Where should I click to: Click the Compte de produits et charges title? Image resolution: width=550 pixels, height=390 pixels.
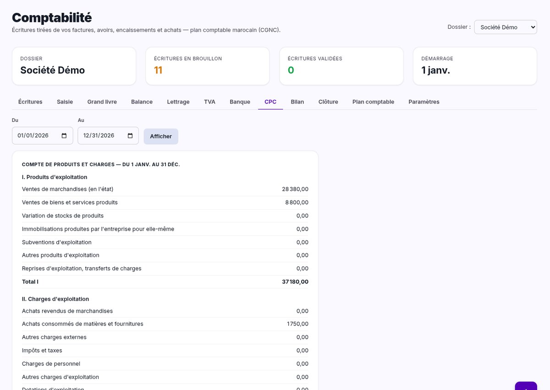coord(101,164)
